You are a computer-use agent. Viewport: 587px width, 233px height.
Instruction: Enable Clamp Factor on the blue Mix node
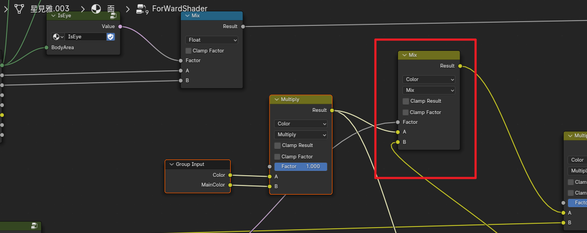(188, 51)
